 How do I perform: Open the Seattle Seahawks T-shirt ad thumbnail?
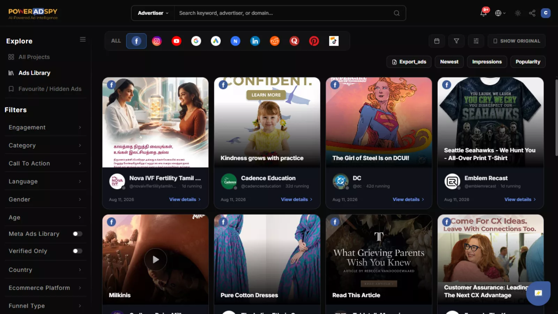coord(490,122)
